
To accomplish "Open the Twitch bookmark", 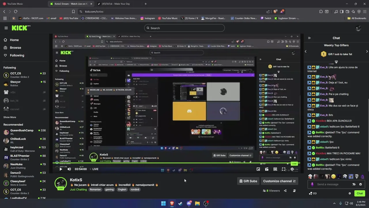I will pos(266,18).
